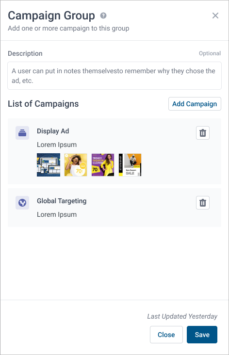The width and height of the screenshot is (229, 355).
Task: Click the Add Campaign button
Action: (195, 104)
